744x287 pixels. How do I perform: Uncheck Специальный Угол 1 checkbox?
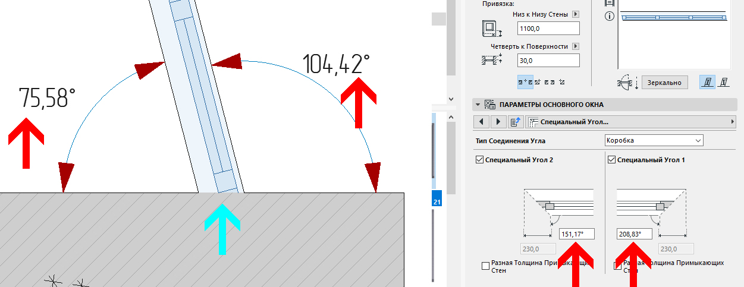coord(612,160)
